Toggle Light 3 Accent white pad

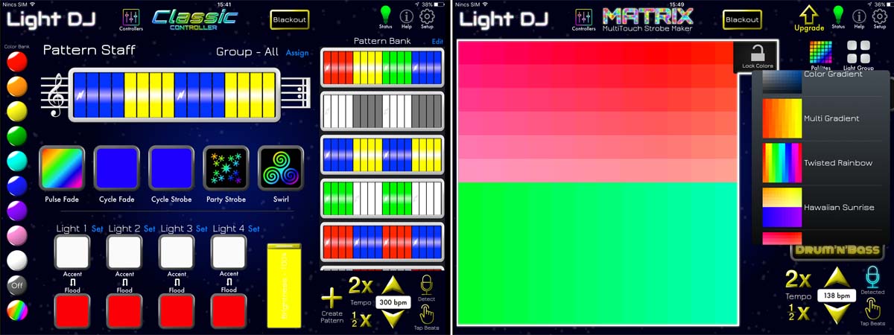[177, 253]
